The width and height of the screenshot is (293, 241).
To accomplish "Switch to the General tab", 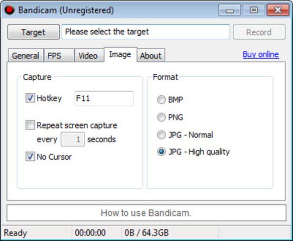I will [x=26, y=56].
